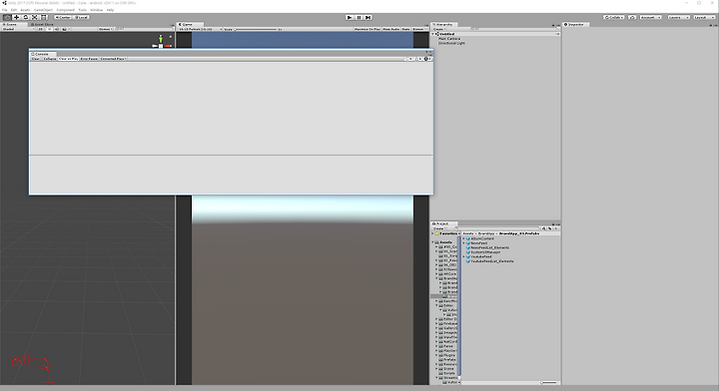The width and height of the screenshot is (719, 391).
Task: Toggle Collapse in the Console
Action: [x=50, y=59]
